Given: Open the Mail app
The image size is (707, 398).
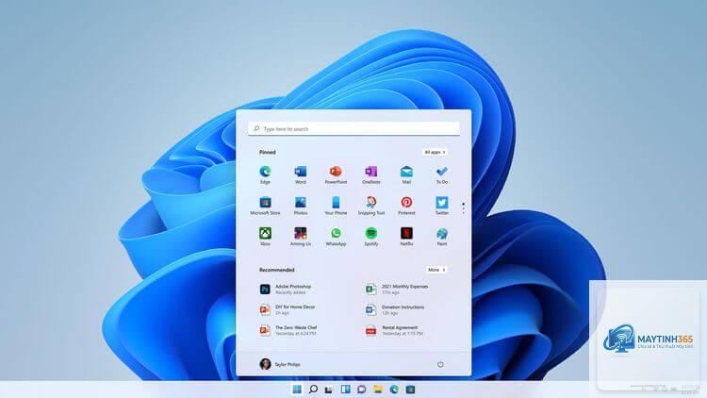Looking at the screenshot, I should point(406,174).
